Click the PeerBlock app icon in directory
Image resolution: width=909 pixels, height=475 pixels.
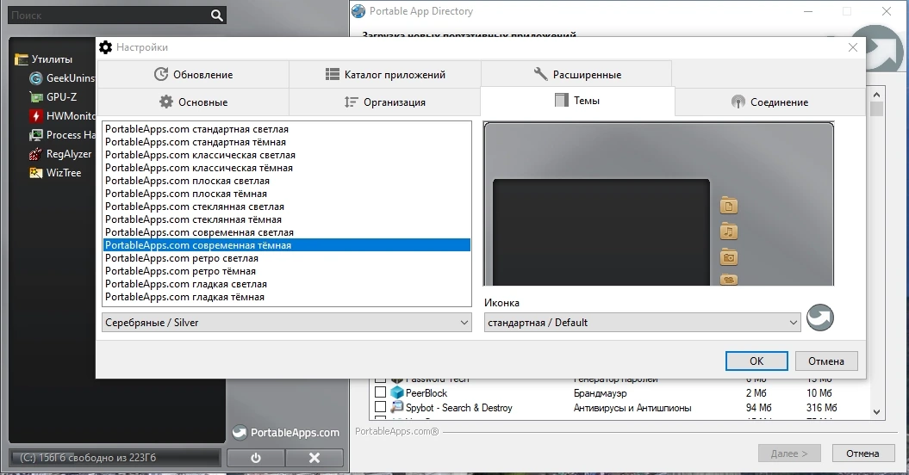396,392
